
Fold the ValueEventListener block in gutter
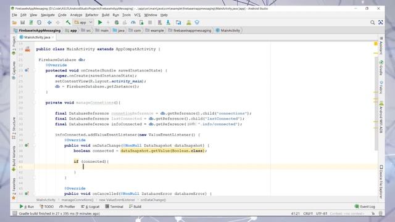[x=35, y=135]
